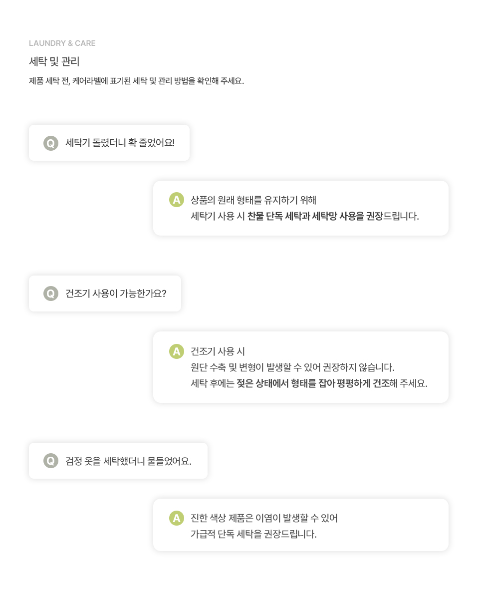Click the Q icon beside 검정 옷을 세탁했더니
Screen dimensions: 479x592
click(50, 461)
